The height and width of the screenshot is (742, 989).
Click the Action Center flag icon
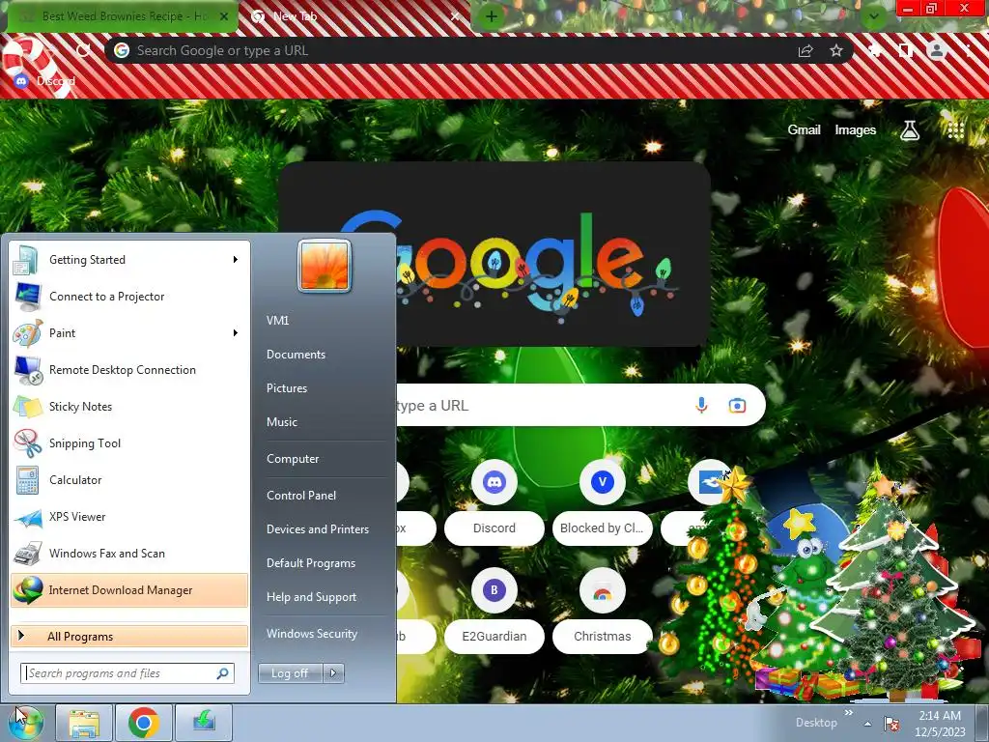pyautogui.click(x=891, y=723)
